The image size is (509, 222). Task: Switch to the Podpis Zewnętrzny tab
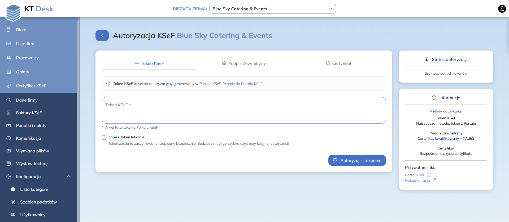click(x=244, y=63)
